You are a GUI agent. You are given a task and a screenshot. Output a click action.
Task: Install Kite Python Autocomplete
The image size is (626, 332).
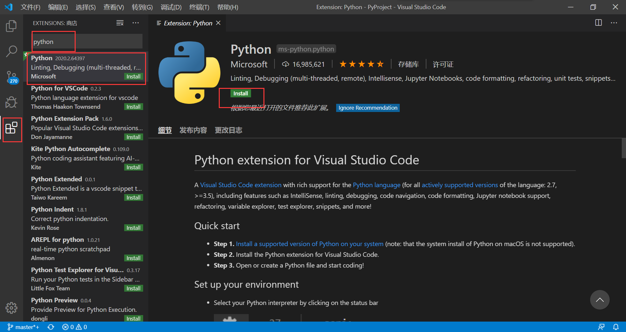pos(133,167)
